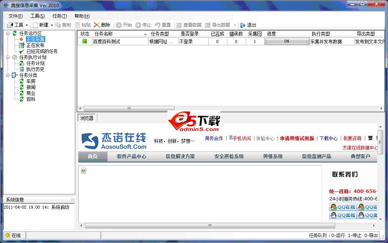The width and height of the screenshot is (388, 243).
Task: Open 信息监测产品 in the site navigation
Action: (317, 157)
